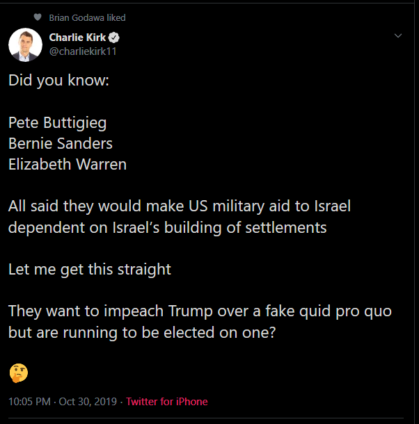Click the "dependent on Israel's building" line
419x424 pixels.
pyautogui.click(x=167, y=227)
